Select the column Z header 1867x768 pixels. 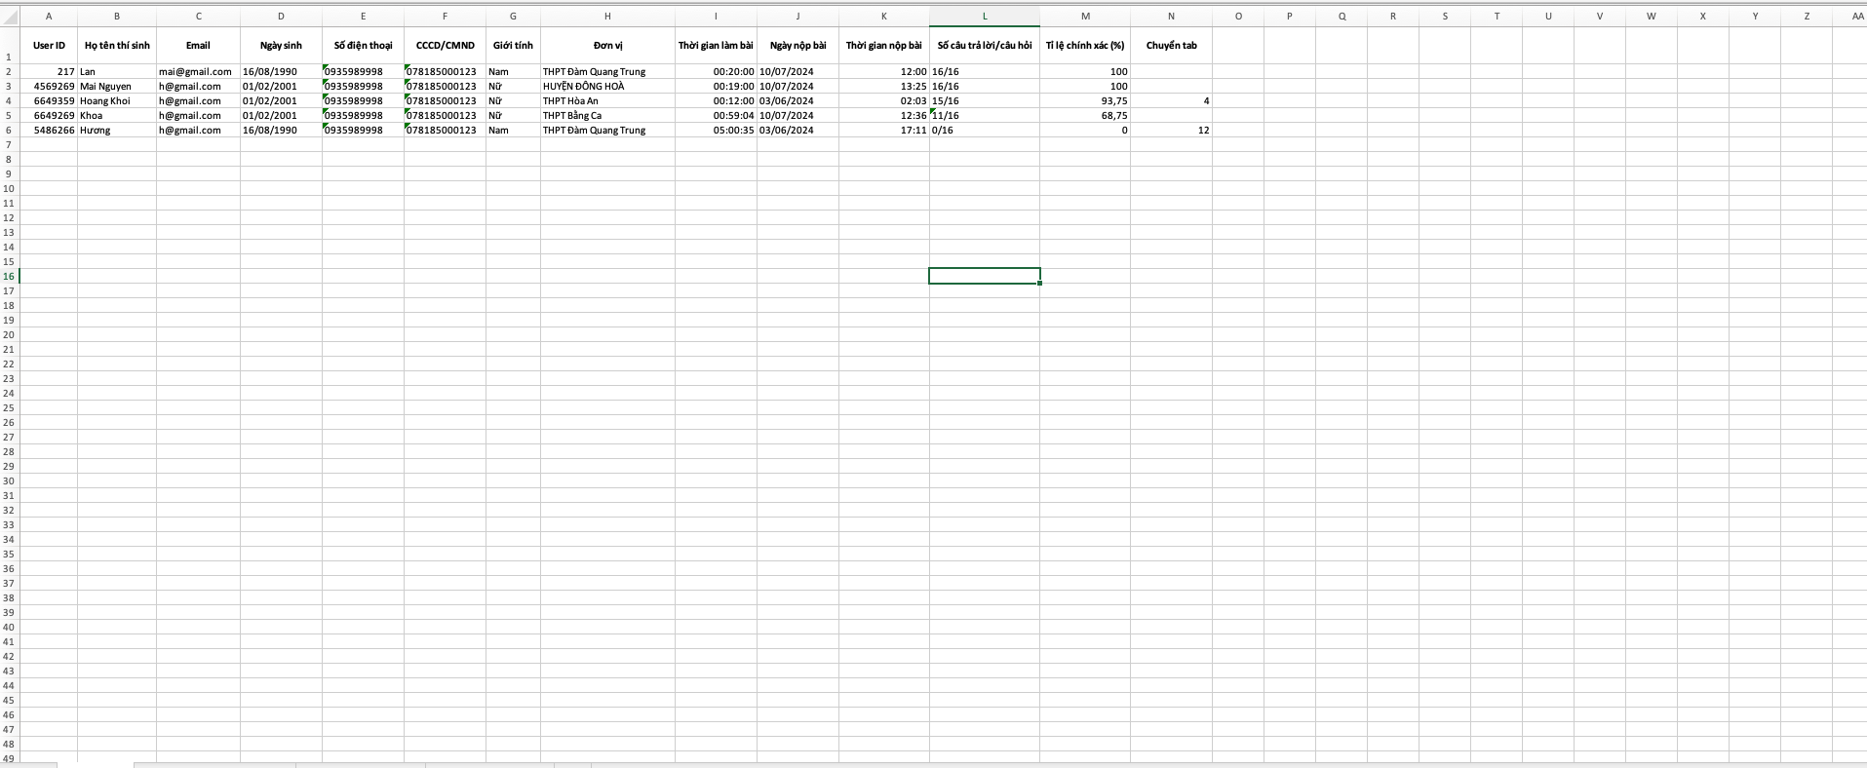(1807, 17)
